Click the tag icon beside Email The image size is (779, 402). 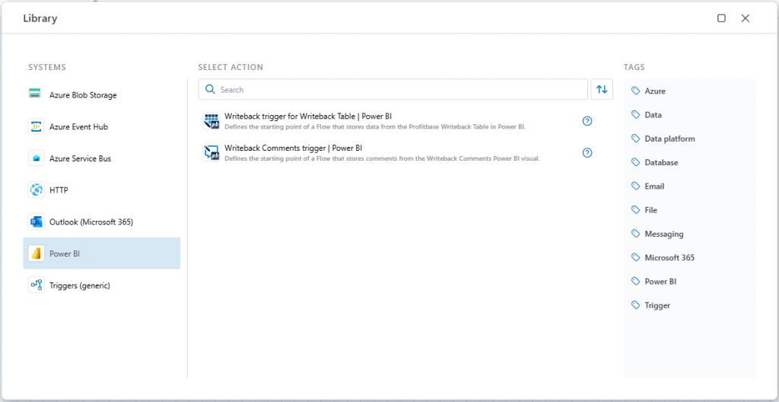[635, 186]
